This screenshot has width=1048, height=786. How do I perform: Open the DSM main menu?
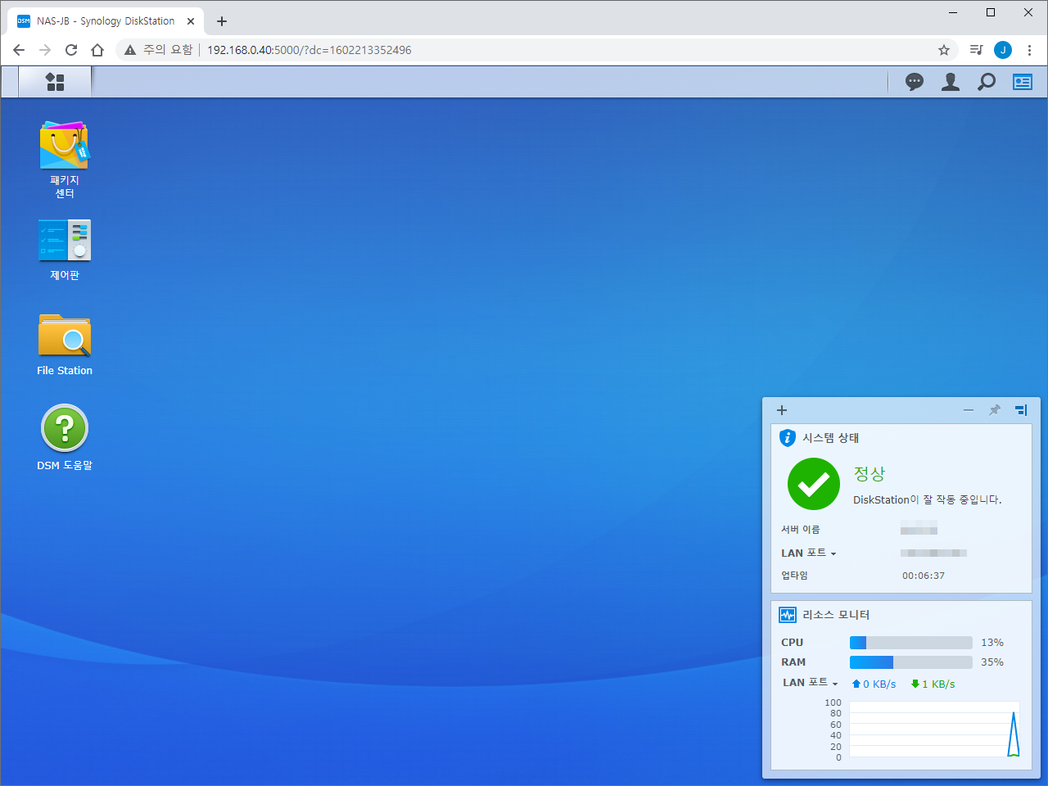[x=55, y=82]
